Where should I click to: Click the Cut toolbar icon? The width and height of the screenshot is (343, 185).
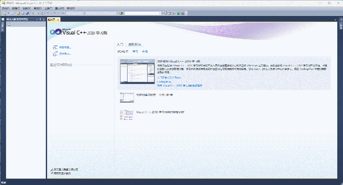(33, 13)
